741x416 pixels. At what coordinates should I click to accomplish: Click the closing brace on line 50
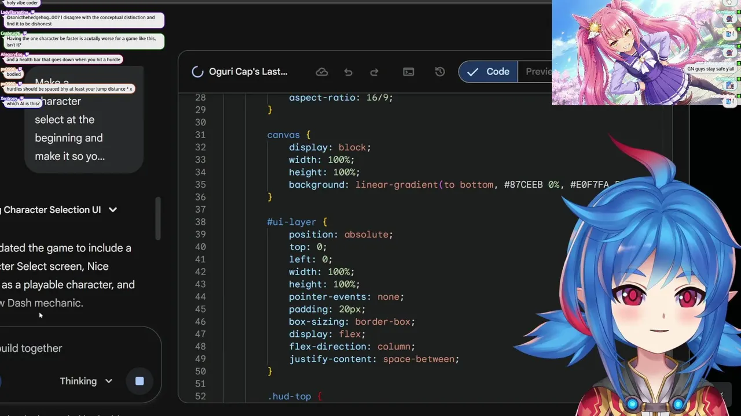(270, 372)
